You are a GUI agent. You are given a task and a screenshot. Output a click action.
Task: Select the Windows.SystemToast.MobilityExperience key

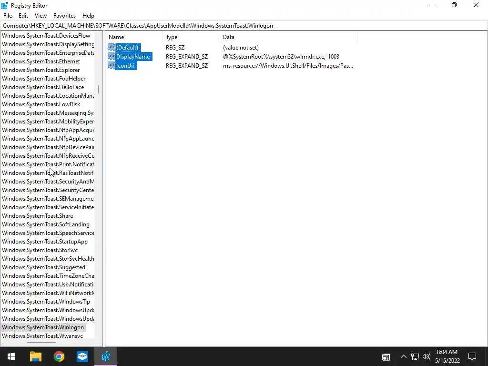click(x=48, y=122)
